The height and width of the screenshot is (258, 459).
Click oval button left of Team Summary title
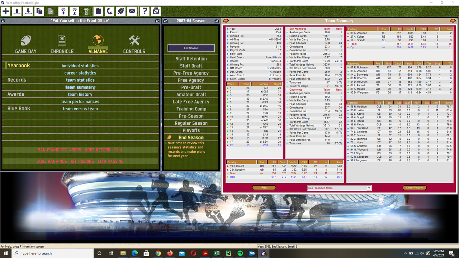click(x=226, y=21)
